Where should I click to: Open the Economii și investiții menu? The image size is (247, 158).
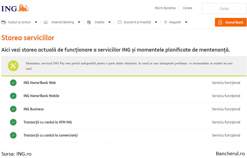click(137, 22)
